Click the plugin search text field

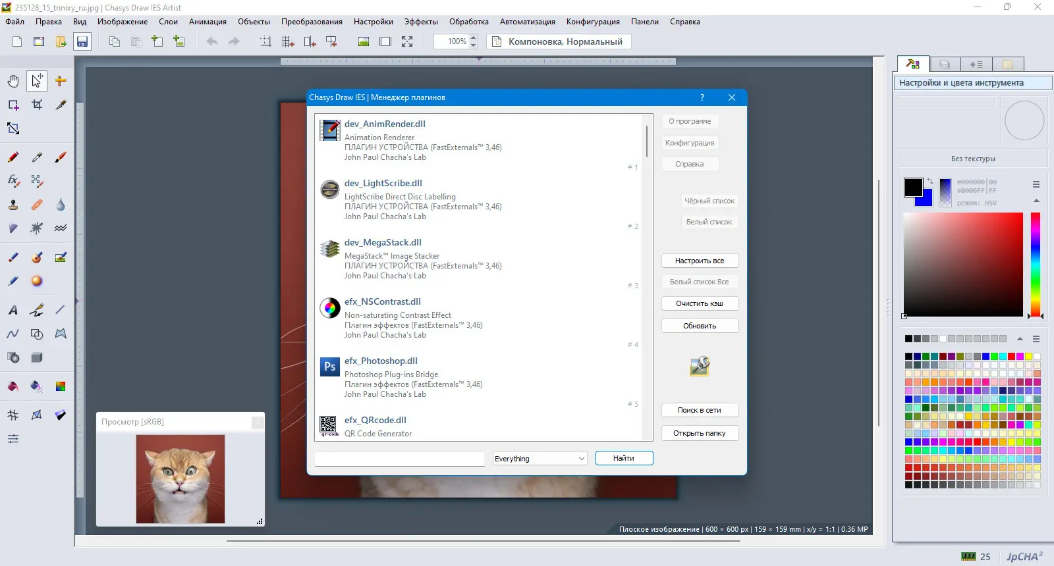point(400,459)
